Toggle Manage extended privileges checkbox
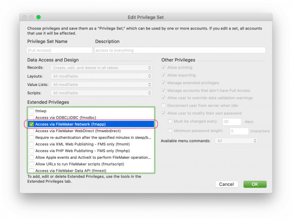 pyautogui.click(x=164, y=83)
